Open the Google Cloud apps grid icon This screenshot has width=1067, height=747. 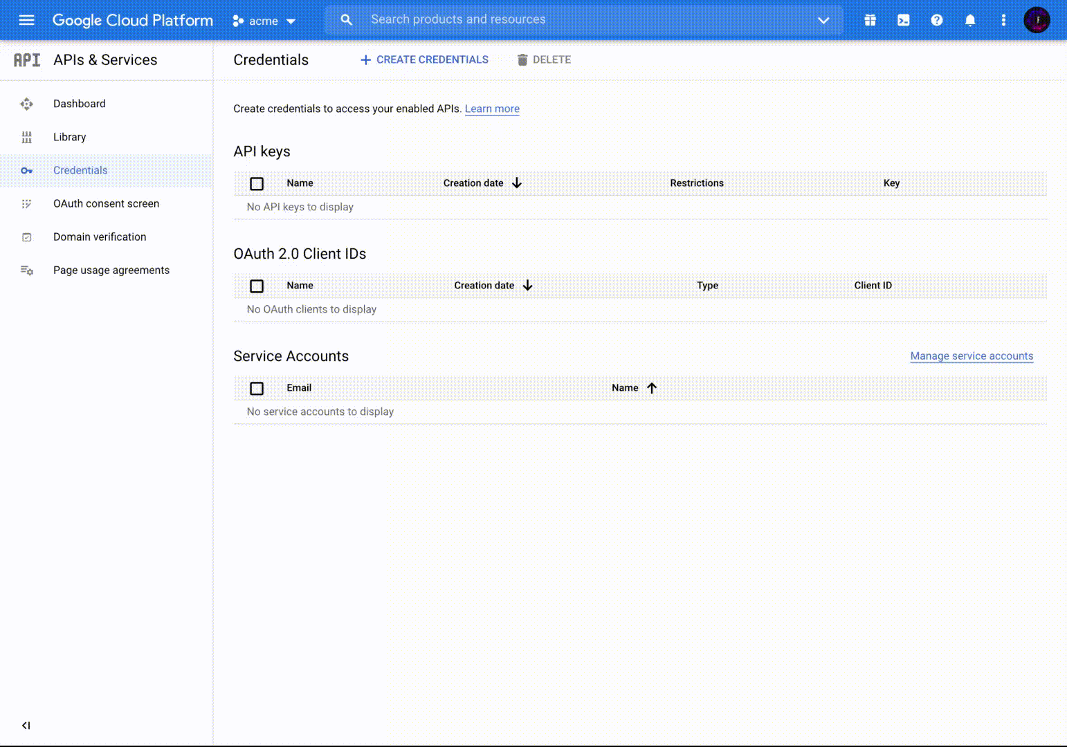click(x=870, y=19)
